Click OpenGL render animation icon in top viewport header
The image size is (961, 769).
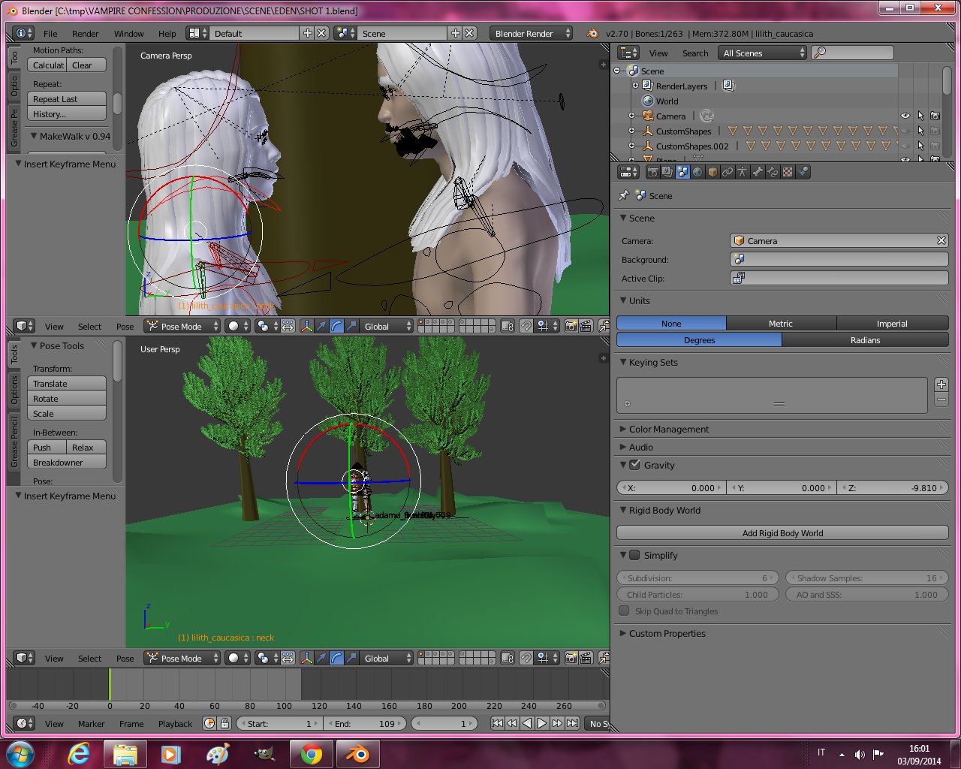click(x=586, y=326)
